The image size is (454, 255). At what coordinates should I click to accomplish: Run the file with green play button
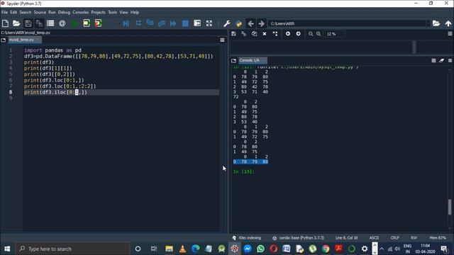74,23
